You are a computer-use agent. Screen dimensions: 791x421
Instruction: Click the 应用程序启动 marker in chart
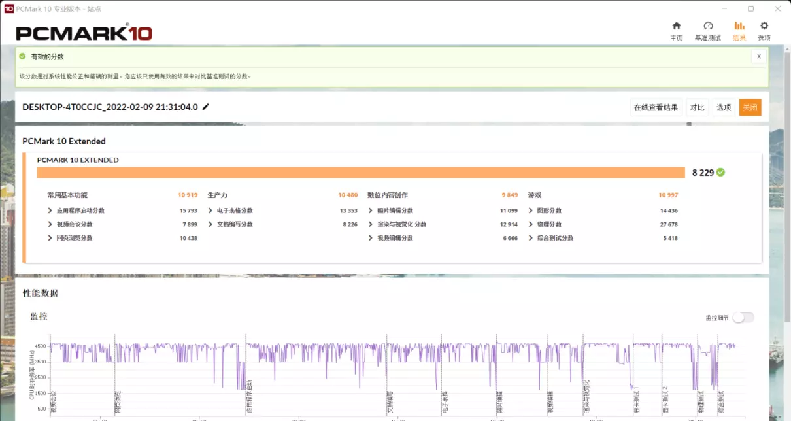click(x=249, y=396)
